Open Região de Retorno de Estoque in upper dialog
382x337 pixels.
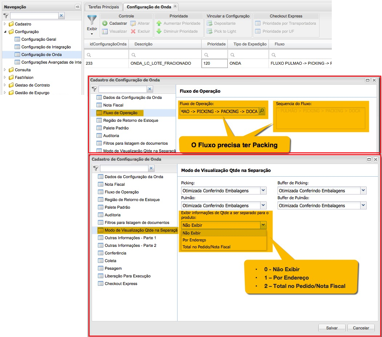tap(131, 120)
